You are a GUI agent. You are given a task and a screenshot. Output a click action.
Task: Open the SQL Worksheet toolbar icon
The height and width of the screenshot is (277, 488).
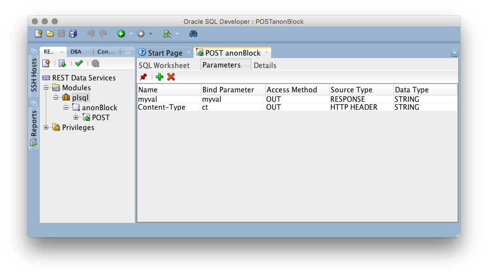click(x=167, y=34)
